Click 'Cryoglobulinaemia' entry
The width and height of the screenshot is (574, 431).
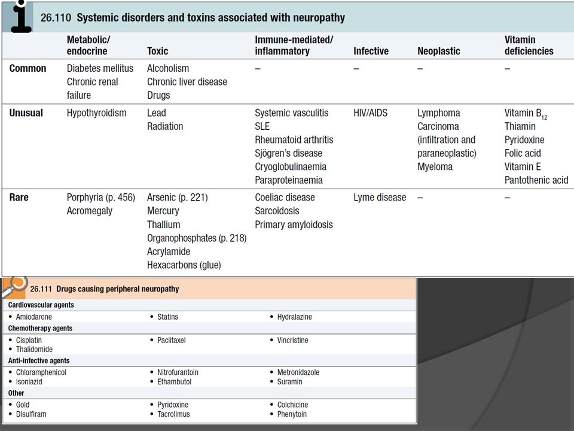click(x=291, y=167)
